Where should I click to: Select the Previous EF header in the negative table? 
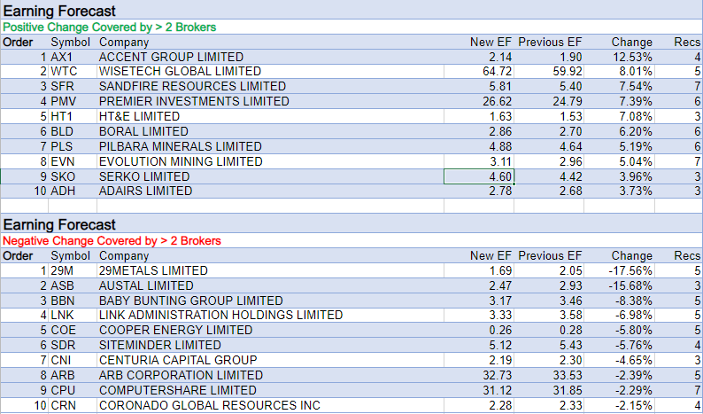pos(550,255)
